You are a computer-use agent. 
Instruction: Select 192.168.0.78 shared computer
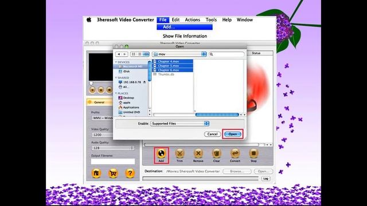[x=131, y=82]
